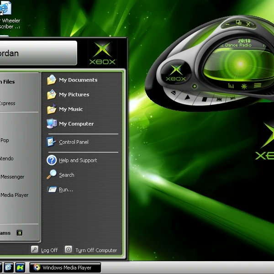Click the Log Off button
This screenshot has width=274, height=274.
(44, 250)
